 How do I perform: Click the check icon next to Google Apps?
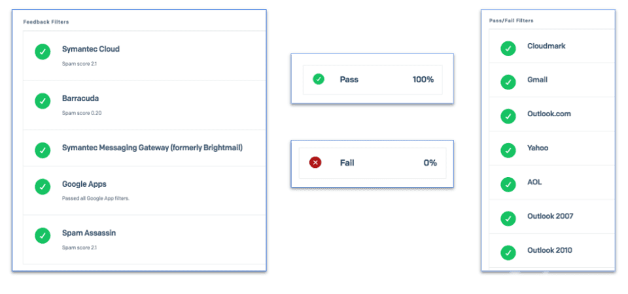(43, 187)
